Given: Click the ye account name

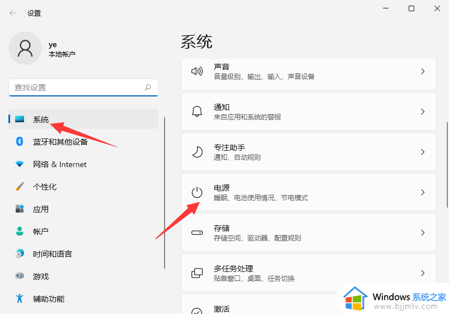Looking at the screenshot, I should (x=53, y=45).
